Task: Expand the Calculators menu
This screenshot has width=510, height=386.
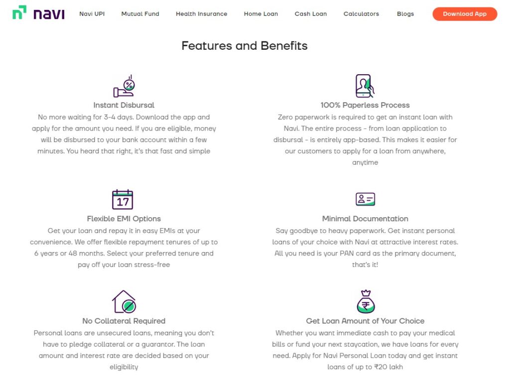Action: tap(361, 14)
